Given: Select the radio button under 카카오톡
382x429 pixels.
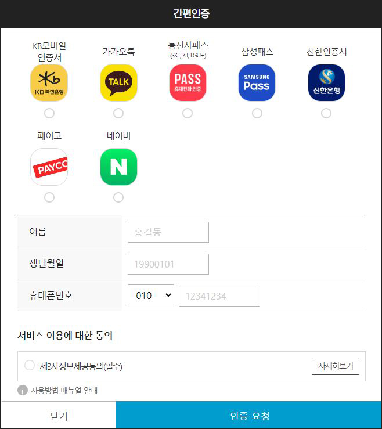Looking at the screenshot, I should tap(118, 113).
